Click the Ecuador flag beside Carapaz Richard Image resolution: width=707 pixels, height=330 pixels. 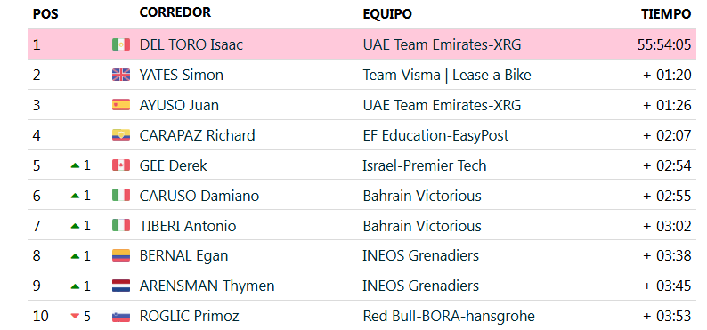pos(121,135)
